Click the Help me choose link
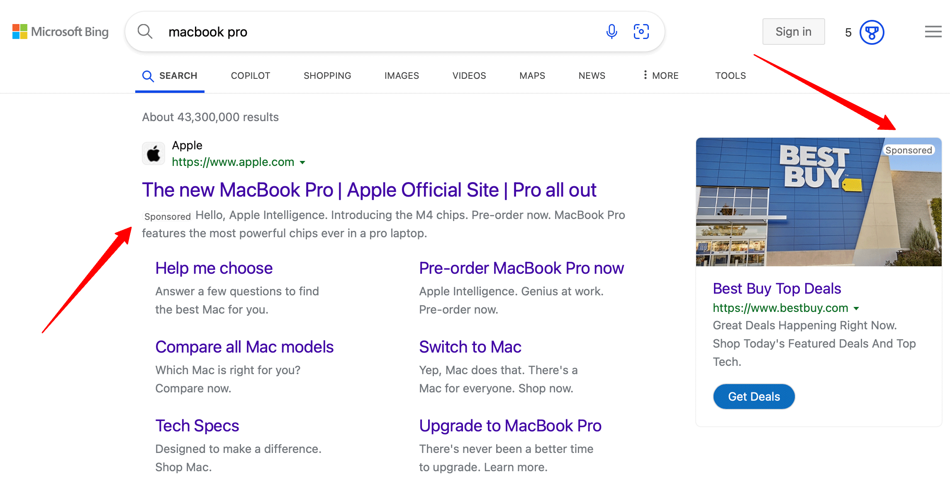 (214, 267)
